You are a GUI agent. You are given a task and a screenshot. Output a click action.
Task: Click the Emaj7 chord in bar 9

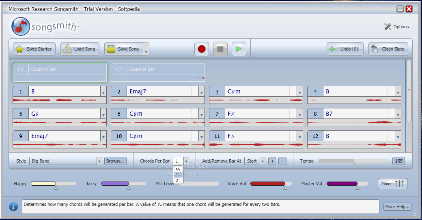40,136
